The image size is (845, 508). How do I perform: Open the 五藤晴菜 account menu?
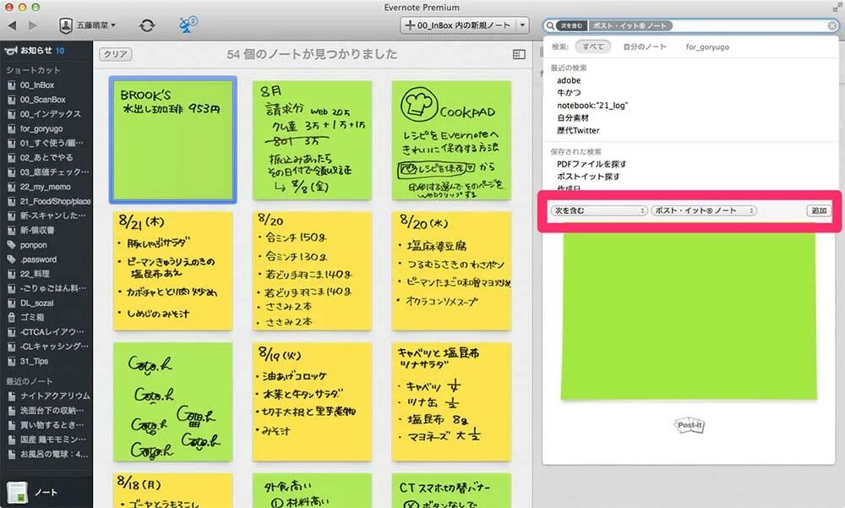point(88,25)
